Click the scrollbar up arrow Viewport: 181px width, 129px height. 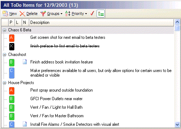(x=177, y=22)
